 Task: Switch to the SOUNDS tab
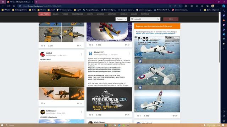(134, 14)
